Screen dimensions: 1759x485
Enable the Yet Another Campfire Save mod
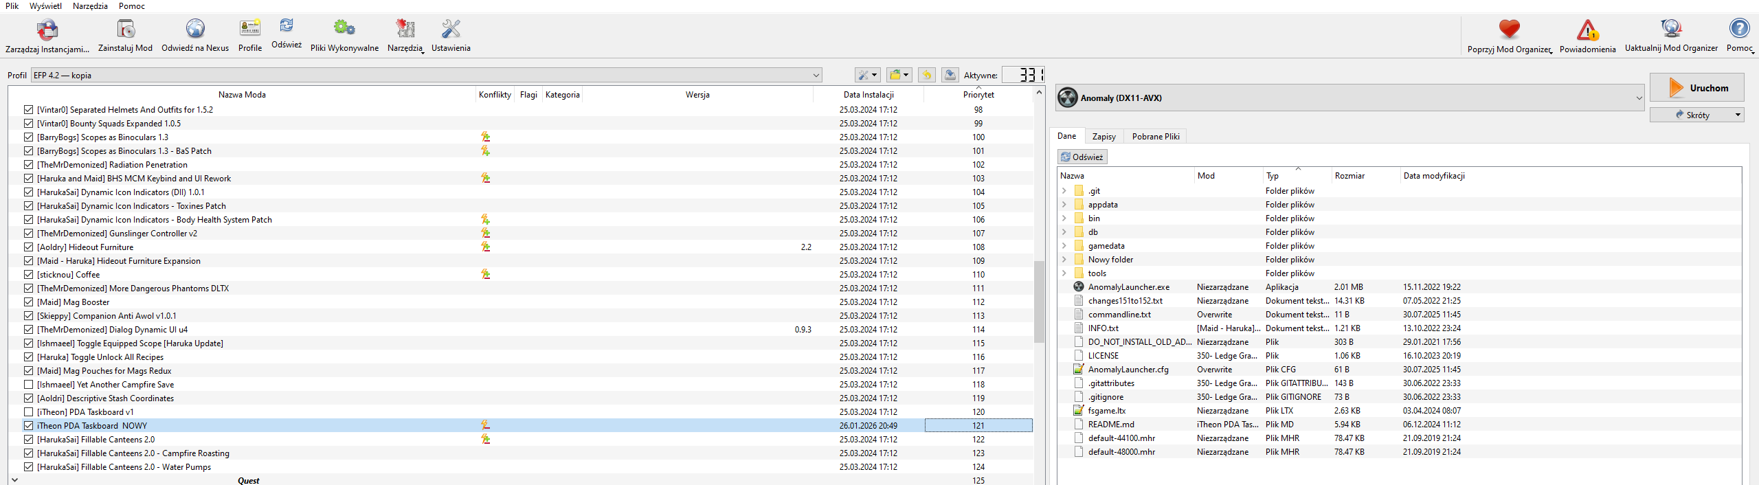(x=28, y=385)
